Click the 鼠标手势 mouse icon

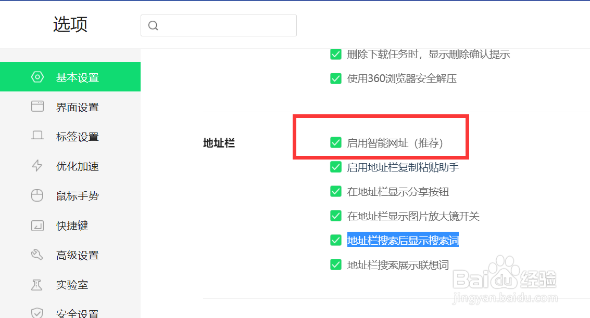tap(37, 195)
